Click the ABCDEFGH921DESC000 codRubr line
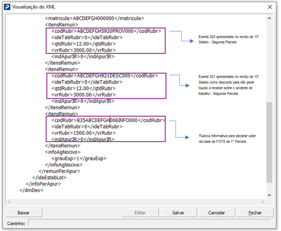 click(105, 76)
